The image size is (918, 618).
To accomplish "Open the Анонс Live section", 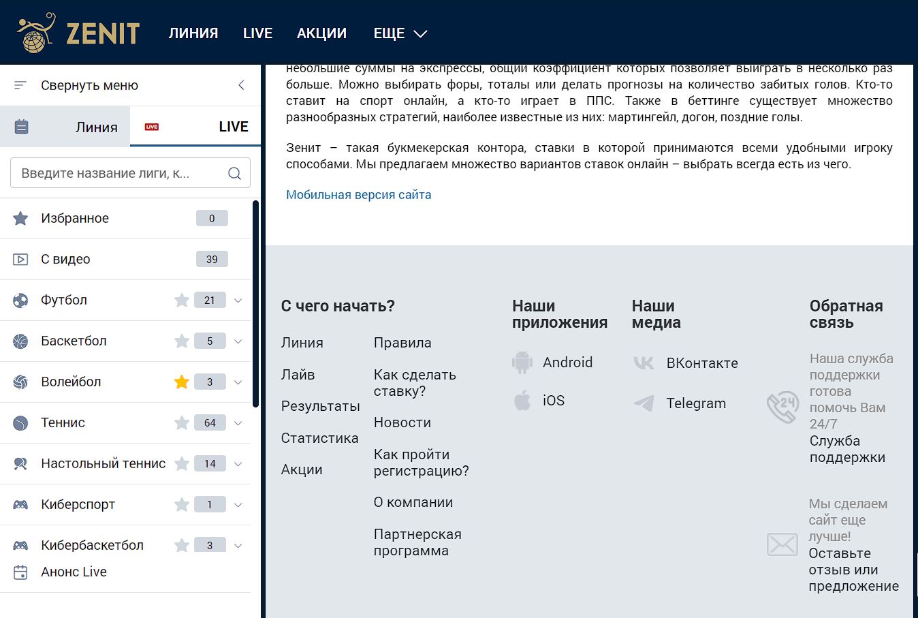I will pos(74,572).
